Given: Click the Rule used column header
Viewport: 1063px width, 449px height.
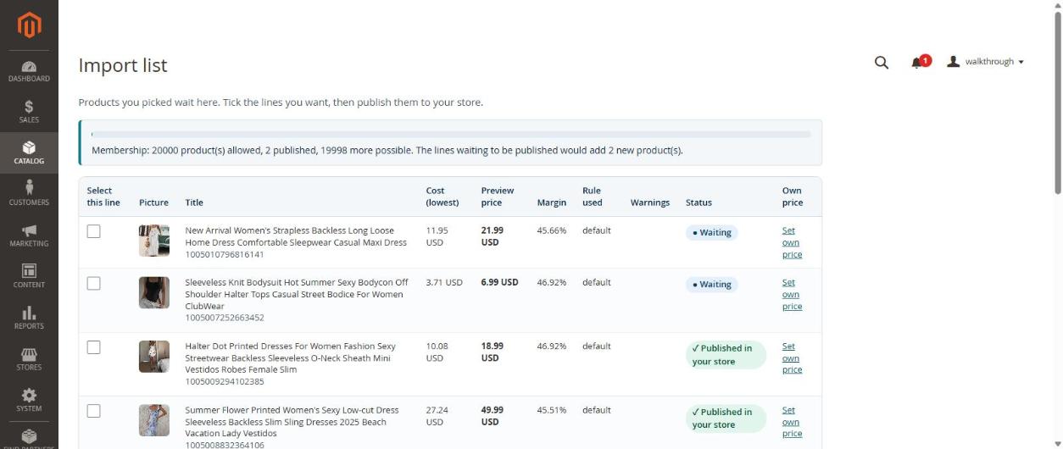Looking at the screenshot, I should click(x=593, y=197).
